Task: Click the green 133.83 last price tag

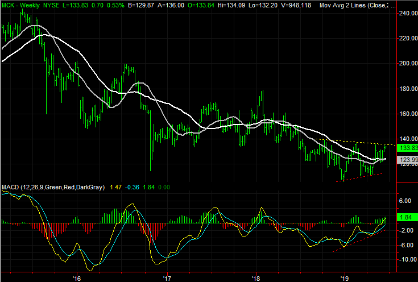Action: tap(405, 147)
